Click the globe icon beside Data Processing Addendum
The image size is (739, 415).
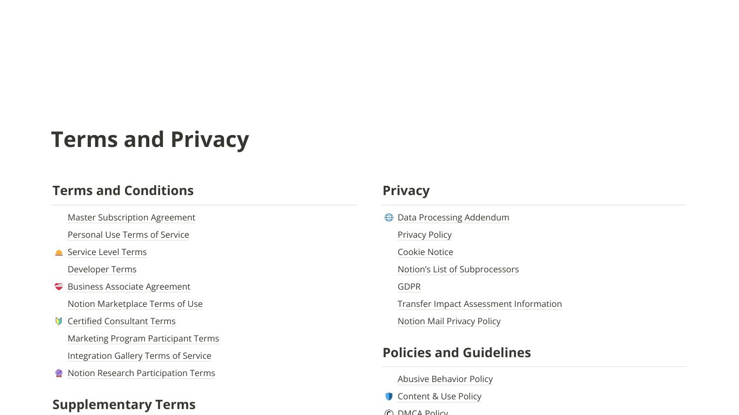[x=389, y=218]
